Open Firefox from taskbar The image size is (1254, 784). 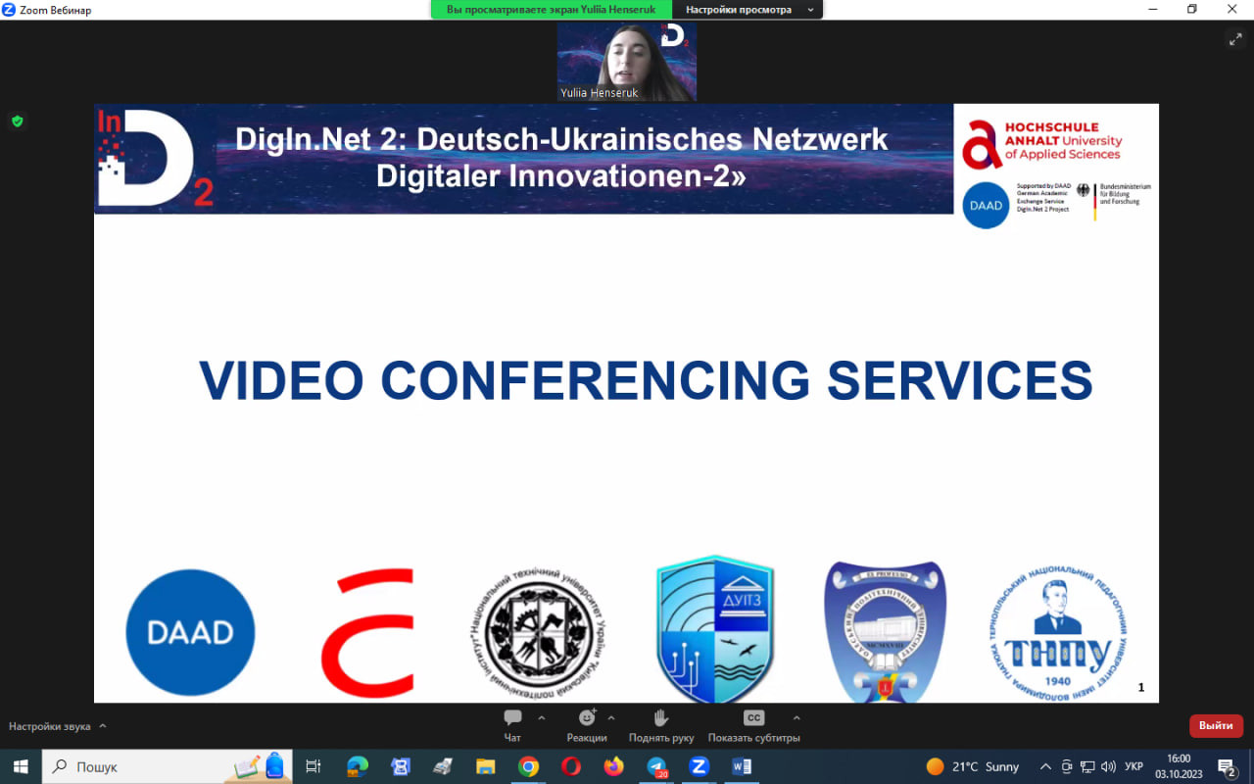pyautogui.click(x=613, y=766)
